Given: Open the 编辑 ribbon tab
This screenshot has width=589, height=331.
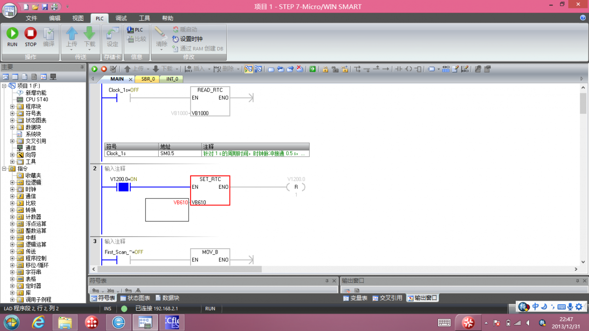Looking at the screenshot, I should click(55, 18).
